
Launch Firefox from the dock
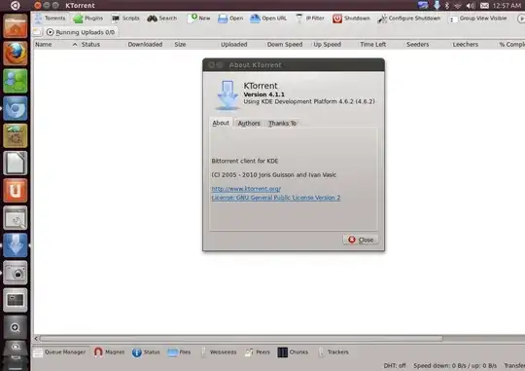[x=15, y=54]
